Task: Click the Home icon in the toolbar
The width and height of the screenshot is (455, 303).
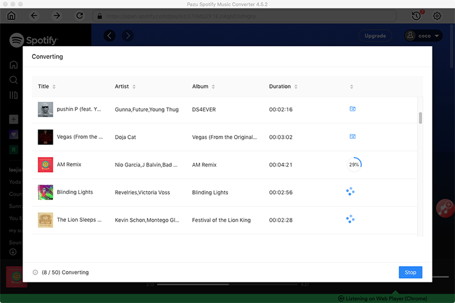Action: tap(12, 16)
